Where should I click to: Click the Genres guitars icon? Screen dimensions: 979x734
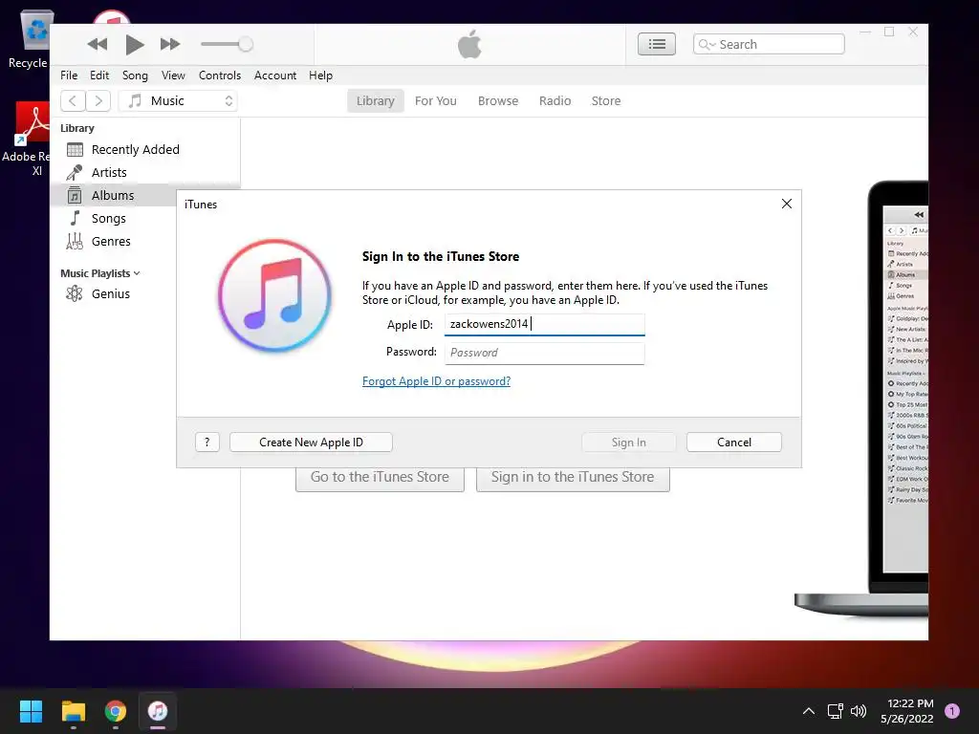coord(75,241)
